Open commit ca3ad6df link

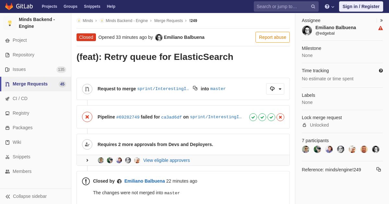coord(171,117)
